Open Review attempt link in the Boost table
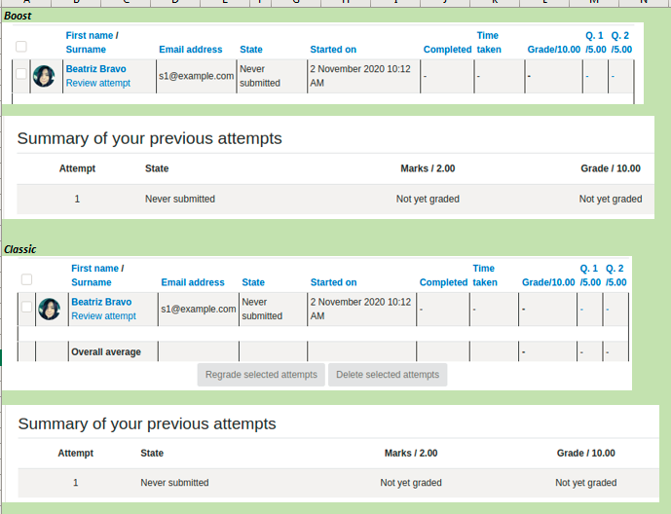 click(98, 83)
